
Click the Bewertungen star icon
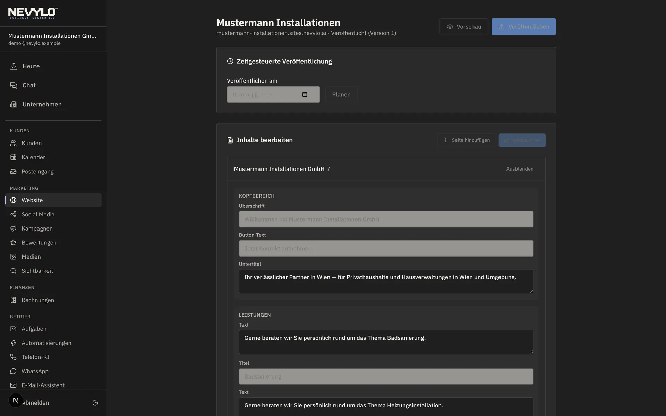13,243
